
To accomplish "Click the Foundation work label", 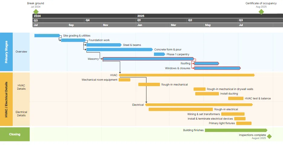I will (x=99, y=40).
